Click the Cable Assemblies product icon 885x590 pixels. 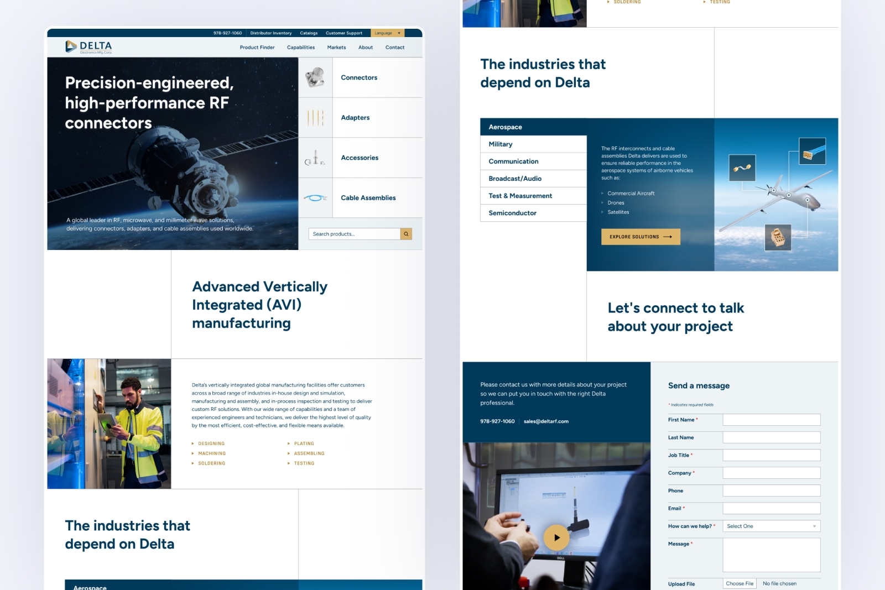coord(315,198)
